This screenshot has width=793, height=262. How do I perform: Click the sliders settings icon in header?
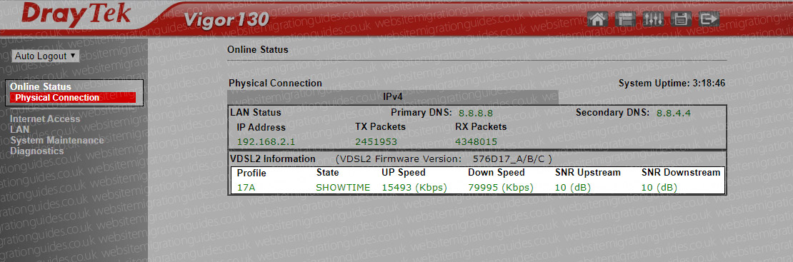coord(654,19)
